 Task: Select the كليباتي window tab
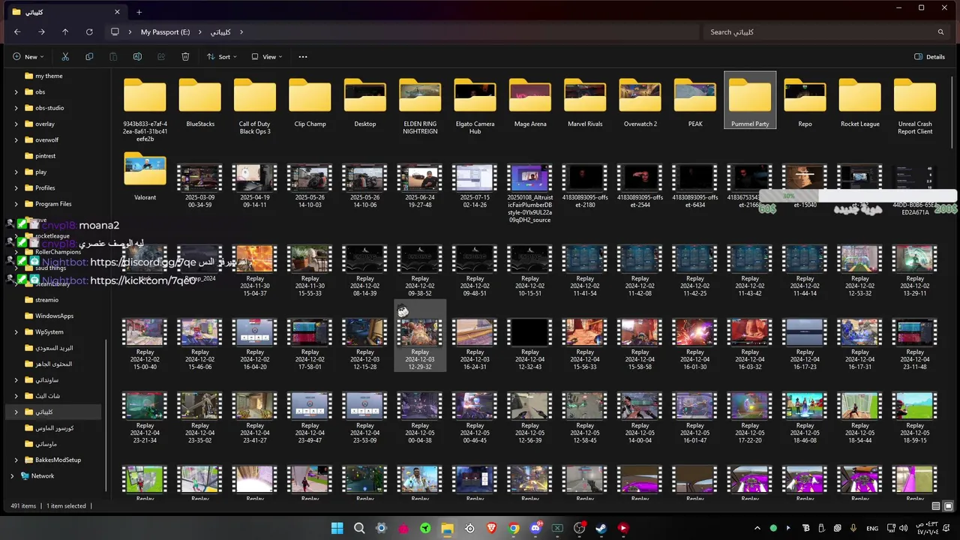click(x=66, y=12)
